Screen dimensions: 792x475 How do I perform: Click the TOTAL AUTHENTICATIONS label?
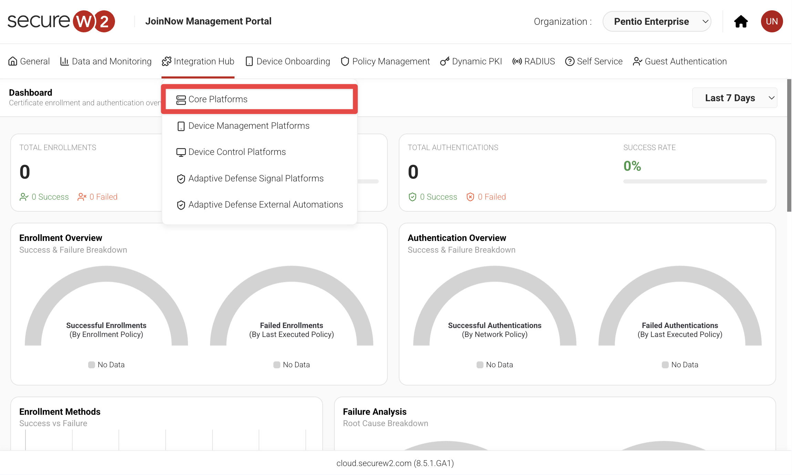tap(453, 148)
